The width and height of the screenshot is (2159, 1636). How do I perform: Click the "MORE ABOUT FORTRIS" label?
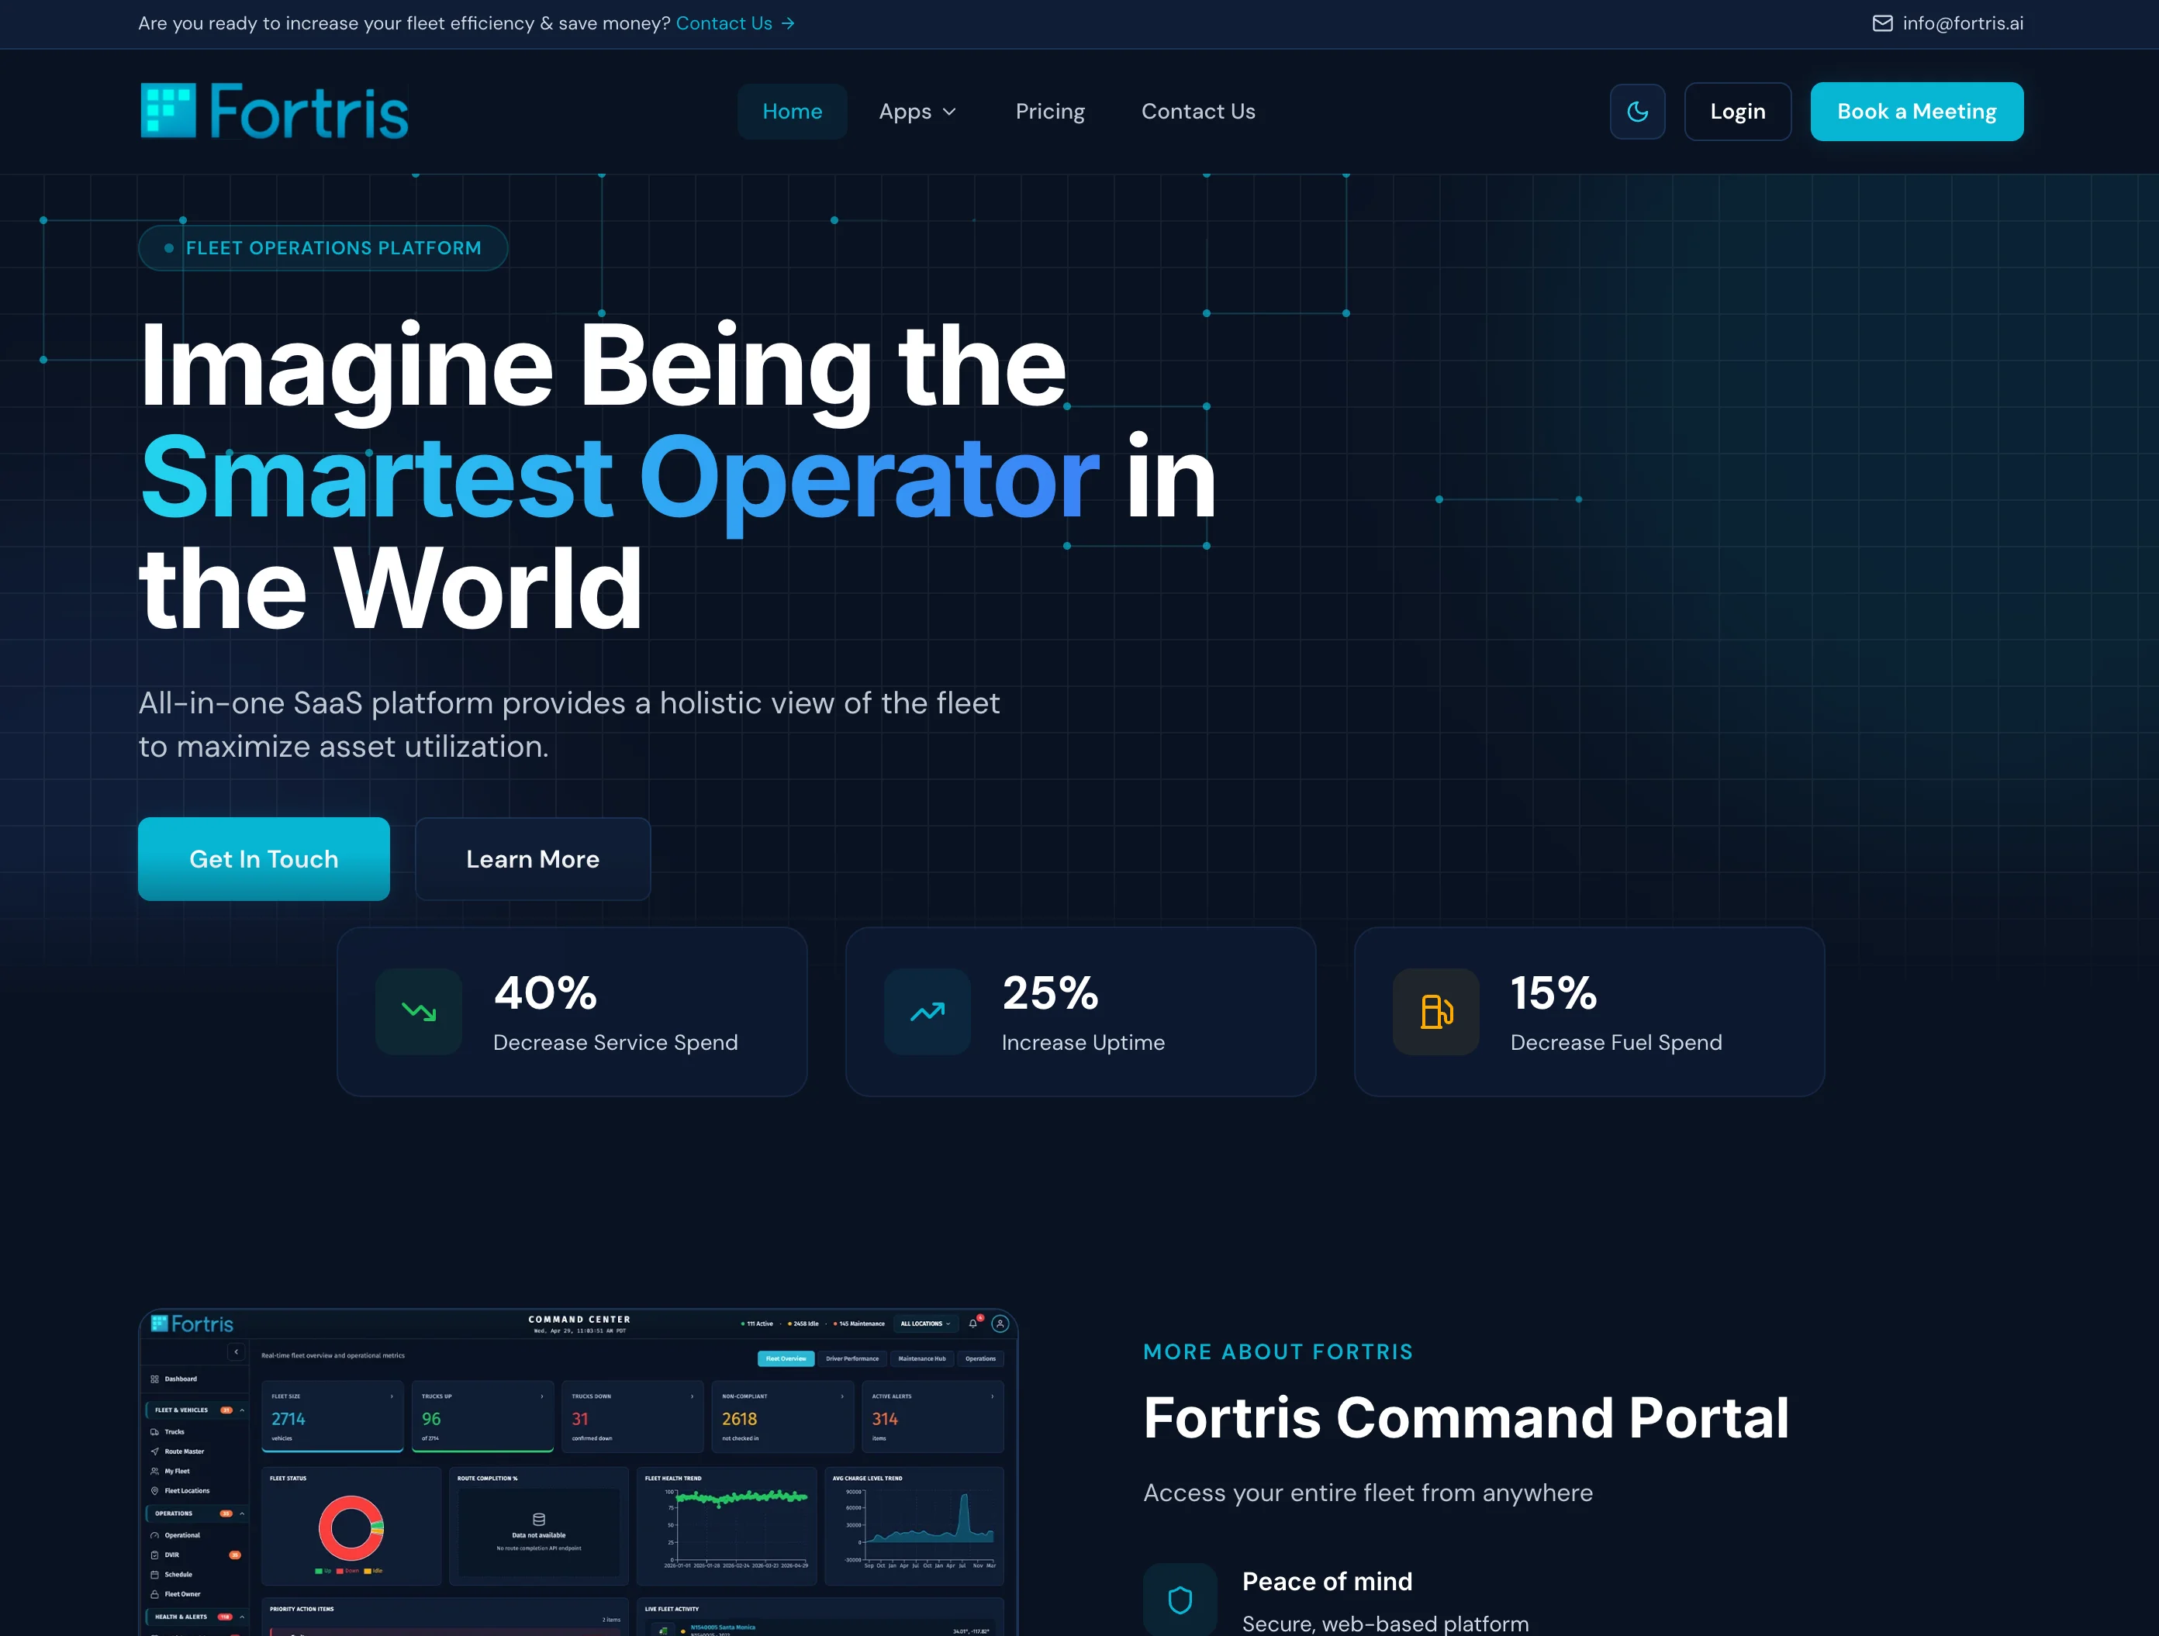coord(1277,1352)
